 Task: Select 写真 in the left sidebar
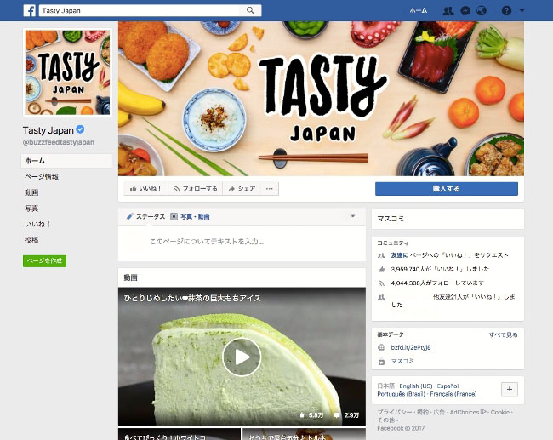(31, 209)
